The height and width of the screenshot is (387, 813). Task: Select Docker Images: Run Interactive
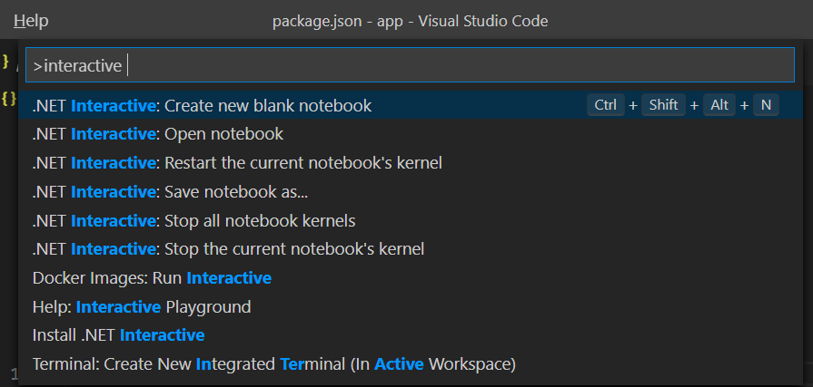coord(152,277)
